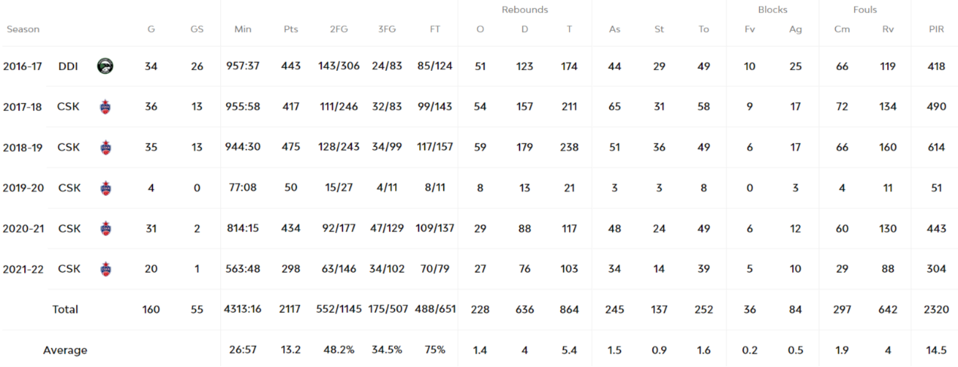Click the CSK logo in 2018-19 row
Viewport: 958px width, 367px height.
(x=105, y=148)
